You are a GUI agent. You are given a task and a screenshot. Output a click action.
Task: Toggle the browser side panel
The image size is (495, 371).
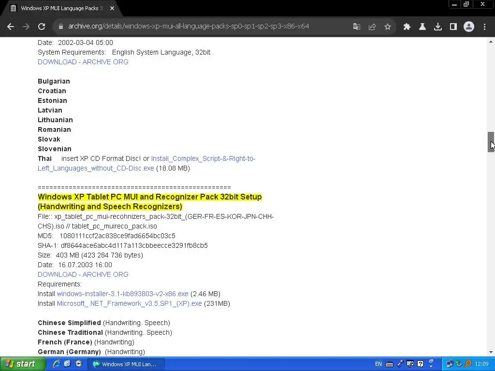point(453,27)
